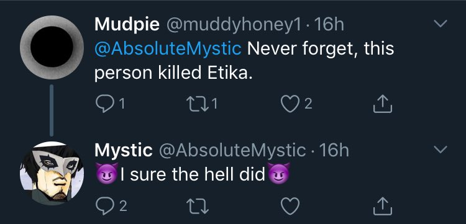The width and height of the screenshot is (466, 224).
Task: Like Mudpie's tweet
Action: 290,104
